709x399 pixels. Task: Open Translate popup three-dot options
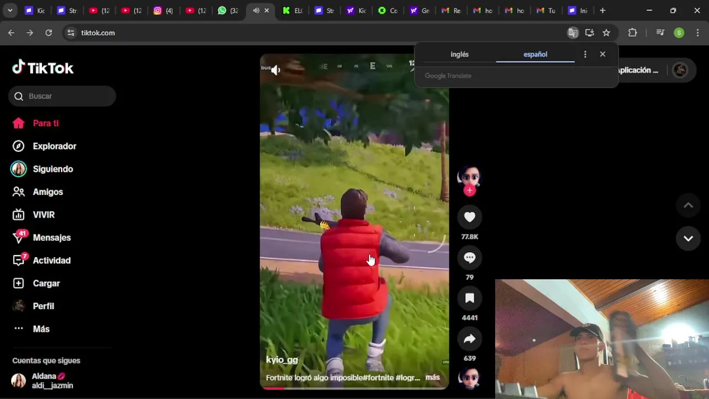click(x=585, y=54)
